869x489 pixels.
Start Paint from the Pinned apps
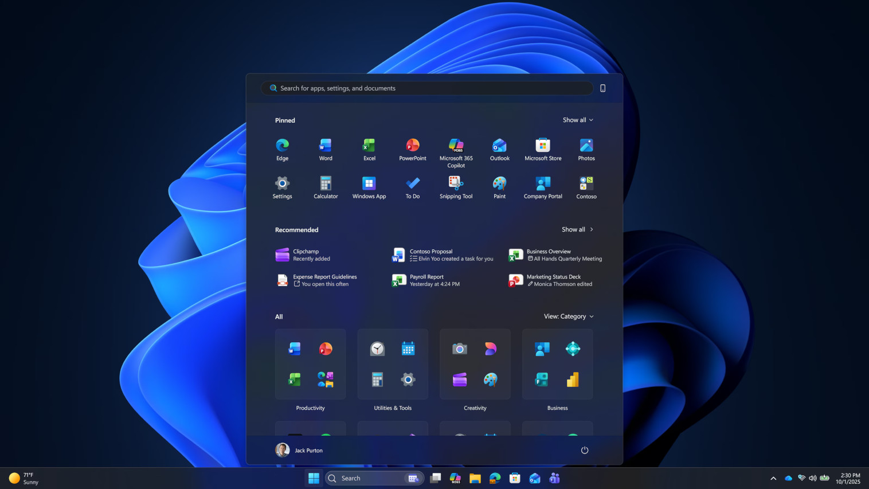click(x=499, y=187)
